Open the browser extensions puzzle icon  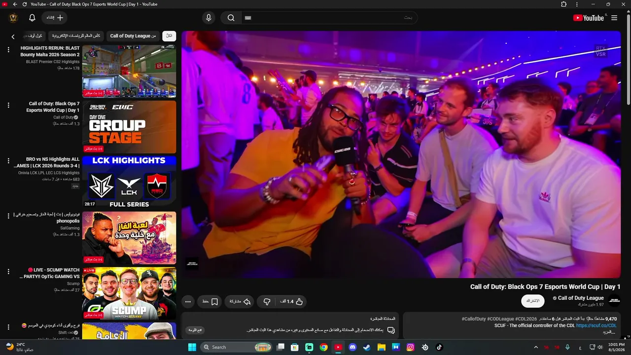(564, 4)
